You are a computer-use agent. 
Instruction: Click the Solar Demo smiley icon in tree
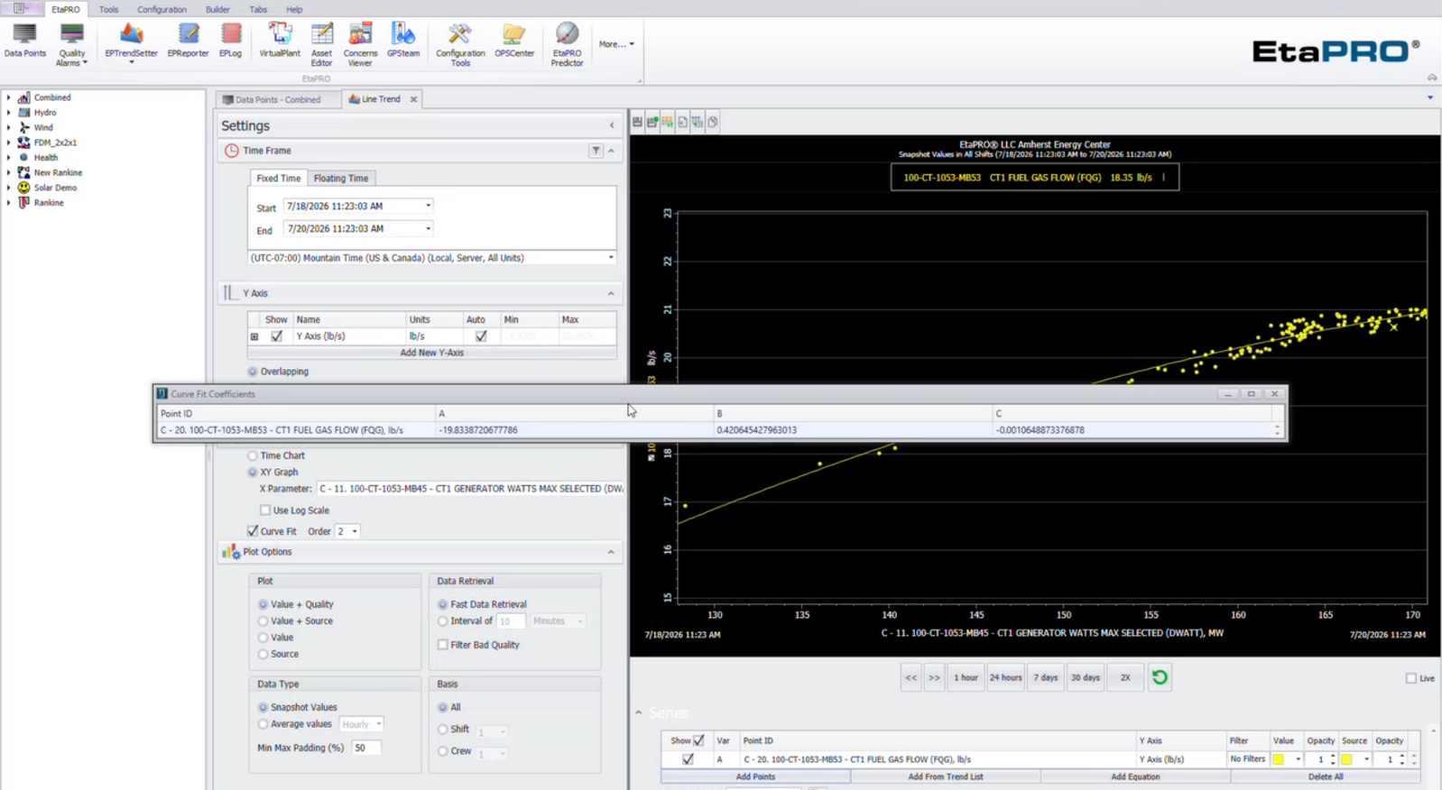coord(24,188)
